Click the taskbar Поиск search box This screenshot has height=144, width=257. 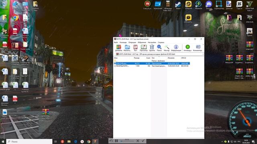[29, 142]
